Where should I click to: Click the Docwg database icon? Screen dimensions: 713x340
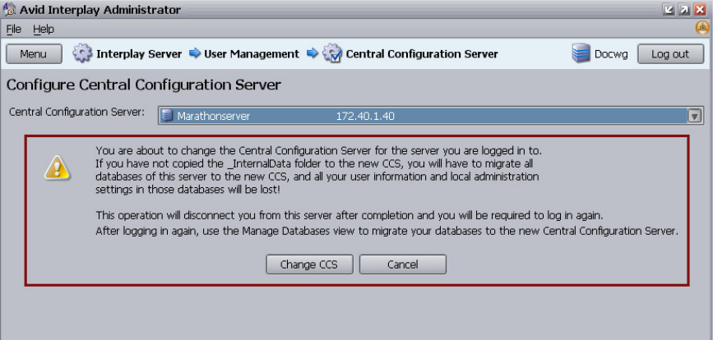581,53
